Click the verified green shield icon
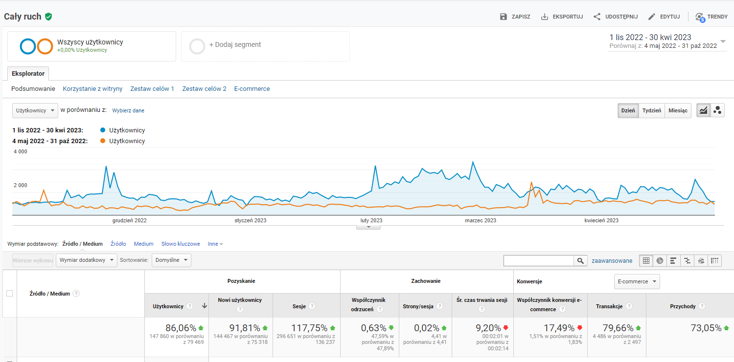The image size is (734, 362). tap(48, 17)
